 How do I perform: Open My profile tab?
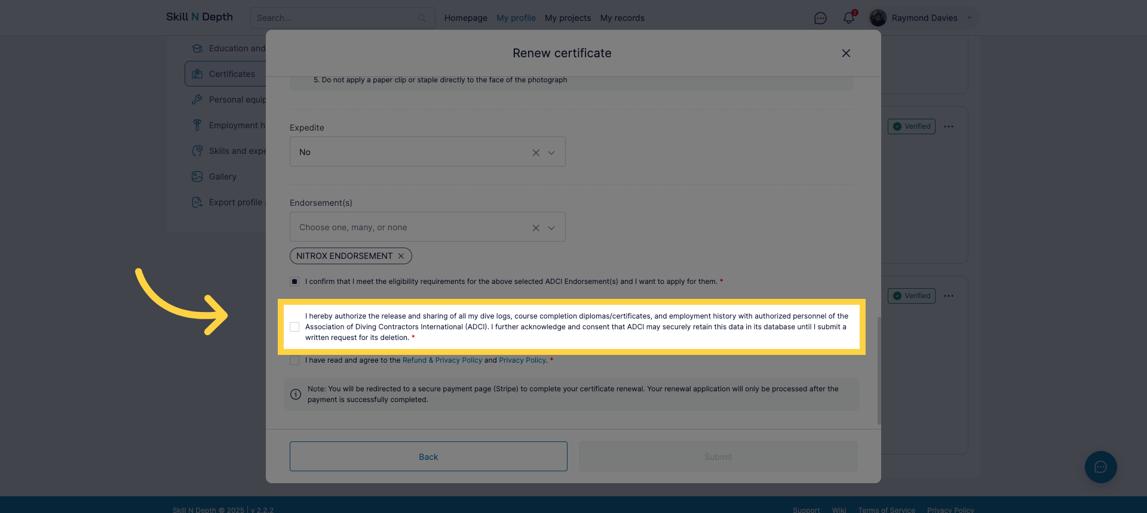(x=516, y=18)
